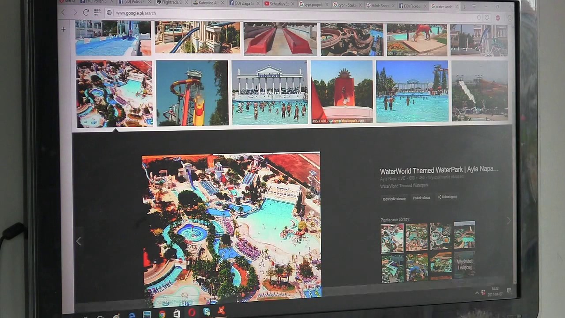Screen dimensions: 565x318
Task: Click the address bar showing www.google.pl/search
Action: [x=265, y=13]
